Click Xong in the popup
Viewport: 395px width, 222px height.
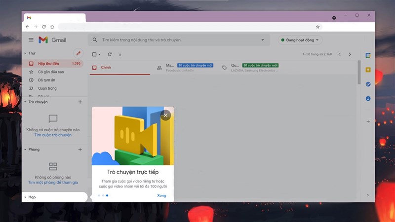tap(161, 195)
